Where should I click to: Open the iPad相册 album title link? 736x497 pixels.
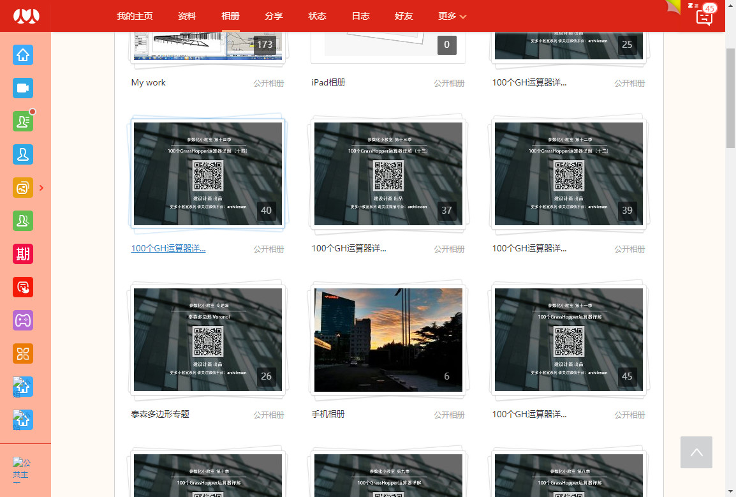point(328,83)
